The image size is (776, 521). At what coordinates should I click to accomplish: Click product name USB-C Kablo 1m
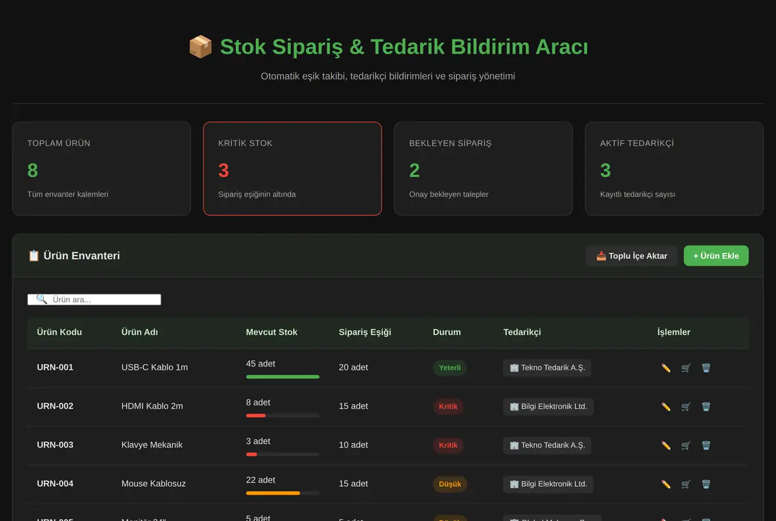(155, 367)
